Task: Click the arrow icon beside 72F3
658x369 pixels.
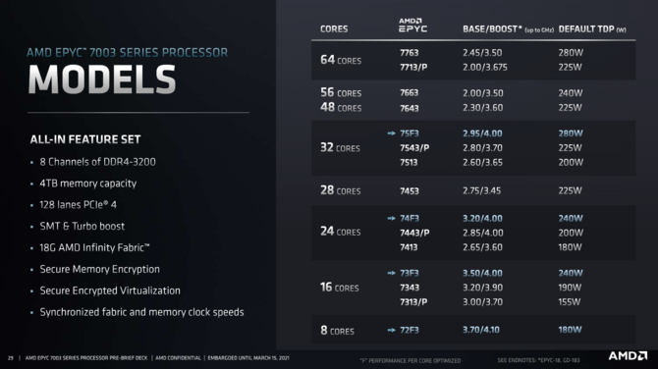Action: tap(391, 330)
